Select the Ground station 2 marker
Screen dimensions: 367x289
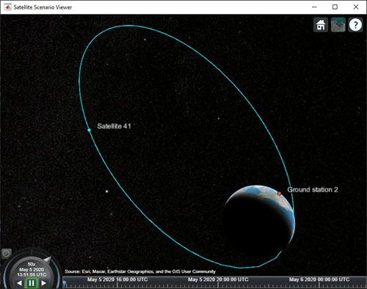pyautogui.click(x=279, y=194)
